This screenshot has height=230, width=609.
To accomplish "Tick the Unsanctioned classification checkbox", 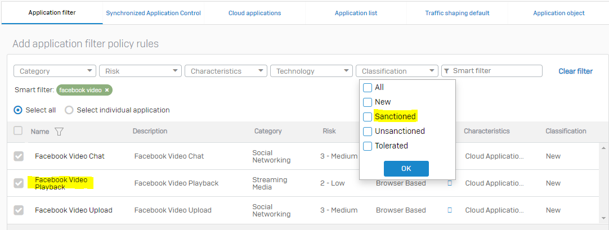I will [x=368, y=132].
